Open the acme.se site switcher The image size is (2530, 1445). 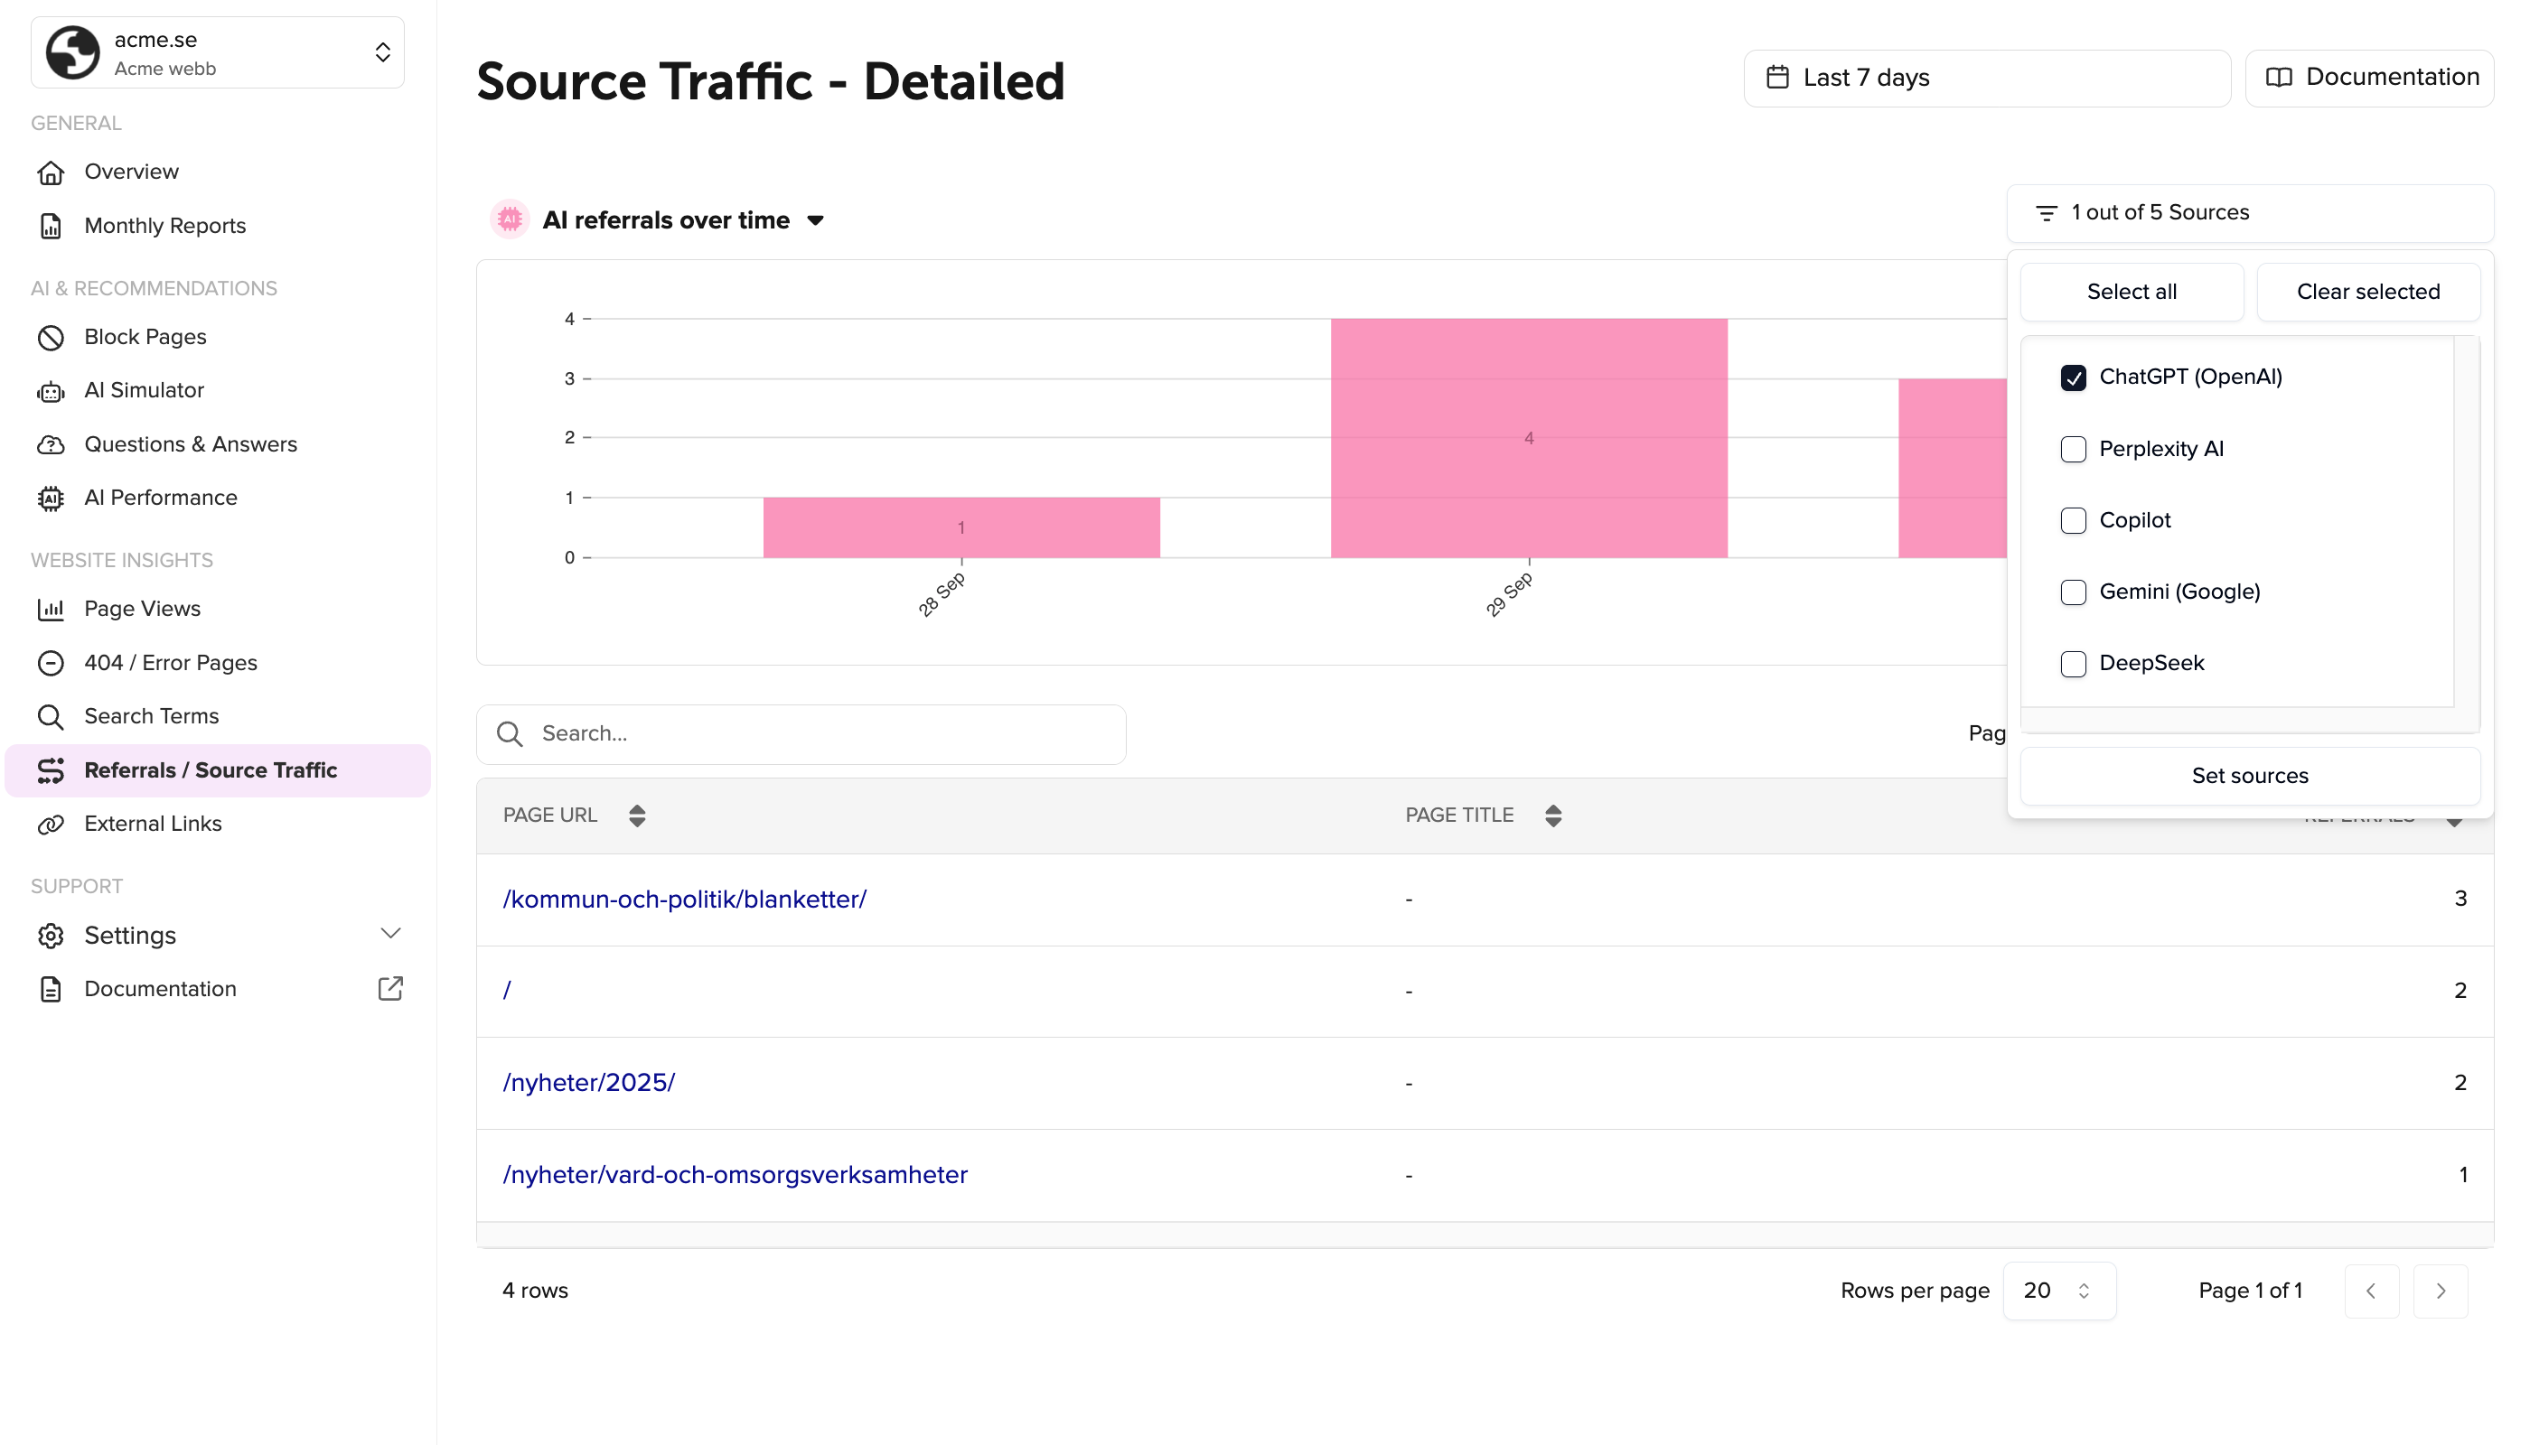218,52
